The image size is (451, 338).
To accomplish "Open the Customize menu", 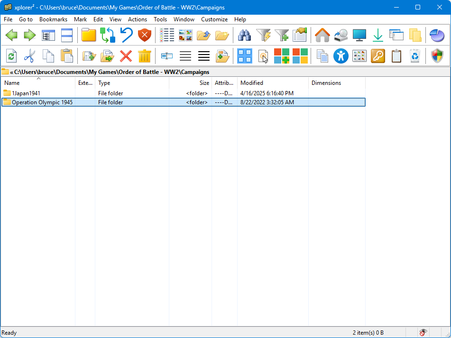I will 214,19.
